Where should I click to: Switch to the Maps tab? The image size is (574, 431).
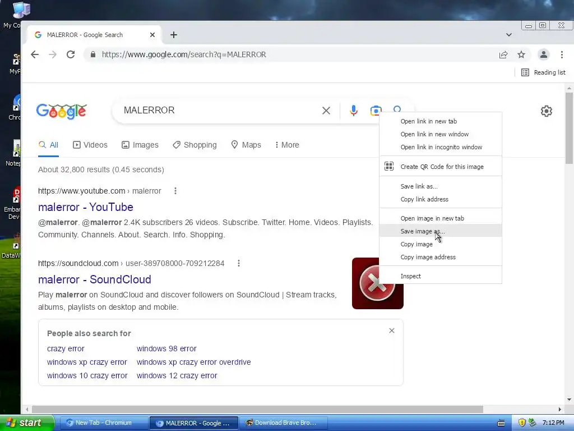[x=246, y=145]
